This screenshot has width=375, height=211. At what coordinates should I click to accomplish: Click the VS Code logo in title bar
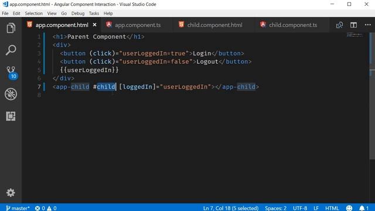[5, 4]
